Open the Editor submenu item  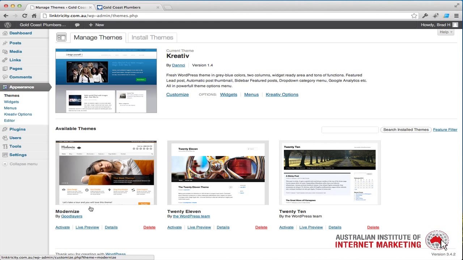click(9, 121)
